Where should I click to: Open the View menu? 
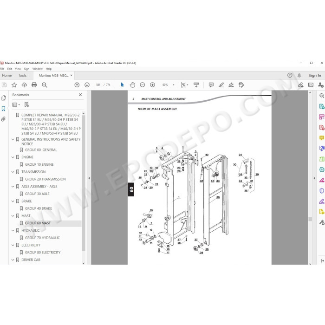click(x=18, y=69)
